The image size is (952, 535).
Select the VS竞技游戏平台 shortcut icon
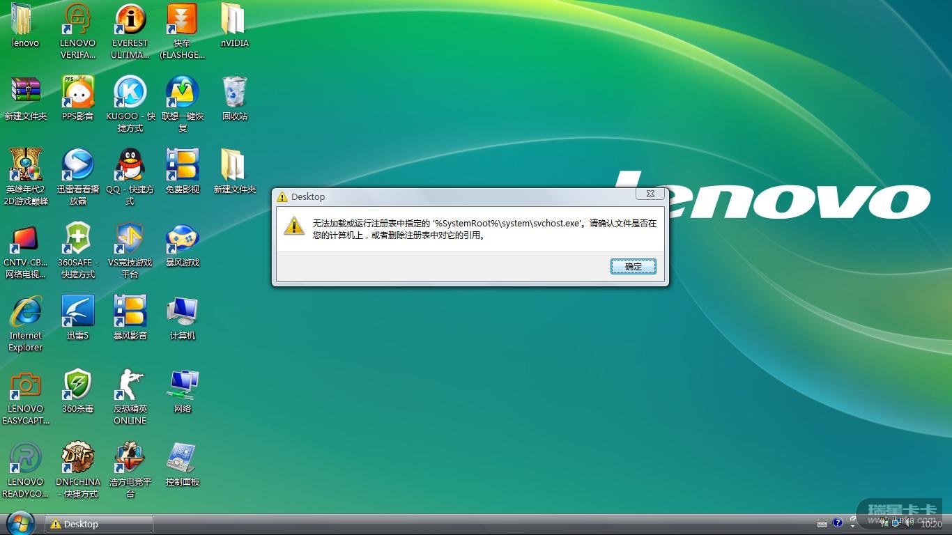tap(130, 238)
